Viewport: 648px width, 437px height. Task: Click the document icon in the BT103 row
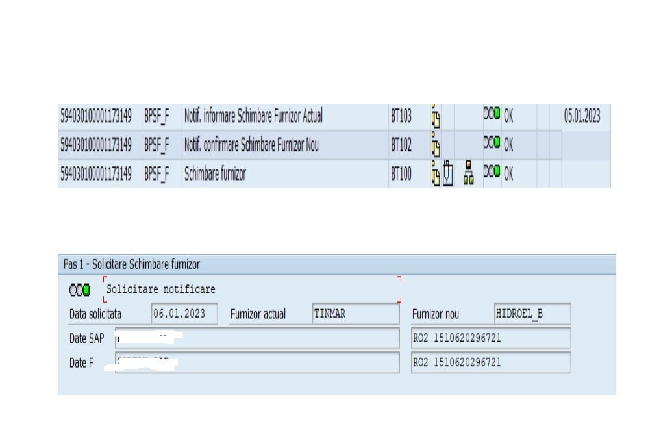[x=436, y=118]
